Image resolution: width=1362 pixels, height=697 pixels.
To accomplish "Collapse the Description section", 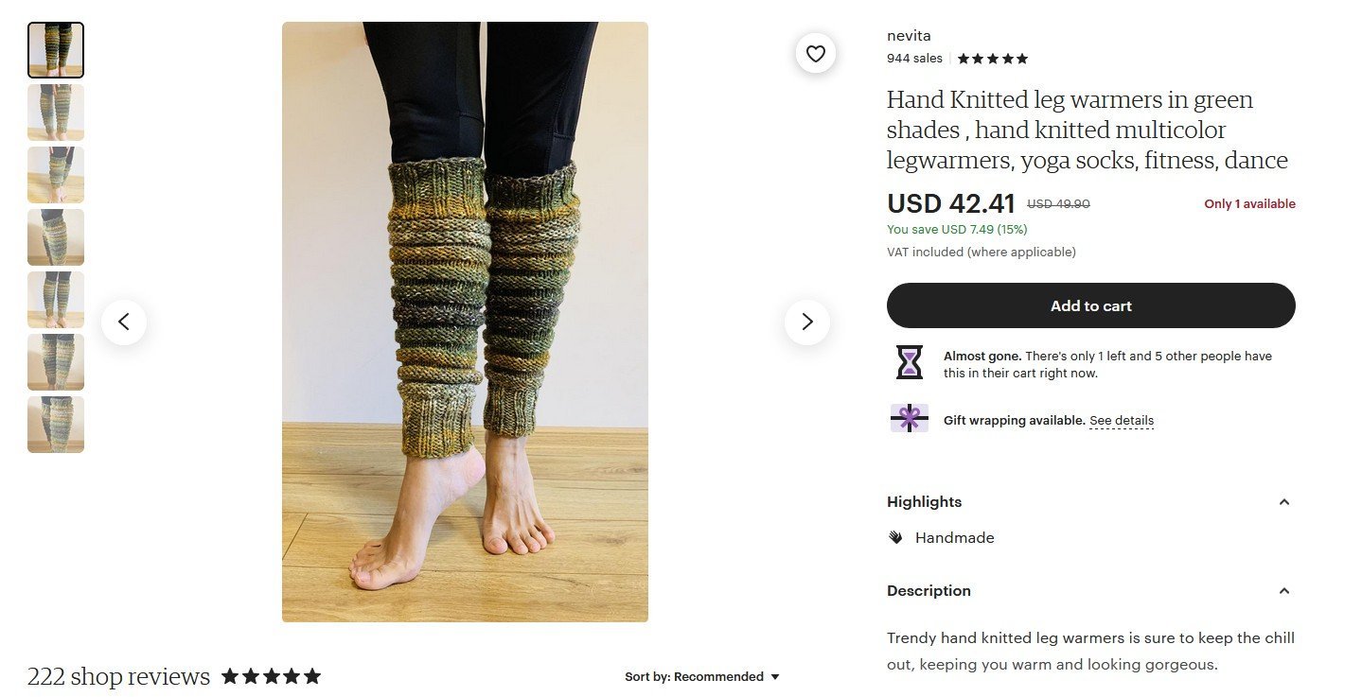I will [x=1284, y=591].
